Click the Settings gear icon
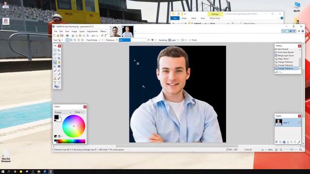This screenshot has width=310, height=174. 299,31
